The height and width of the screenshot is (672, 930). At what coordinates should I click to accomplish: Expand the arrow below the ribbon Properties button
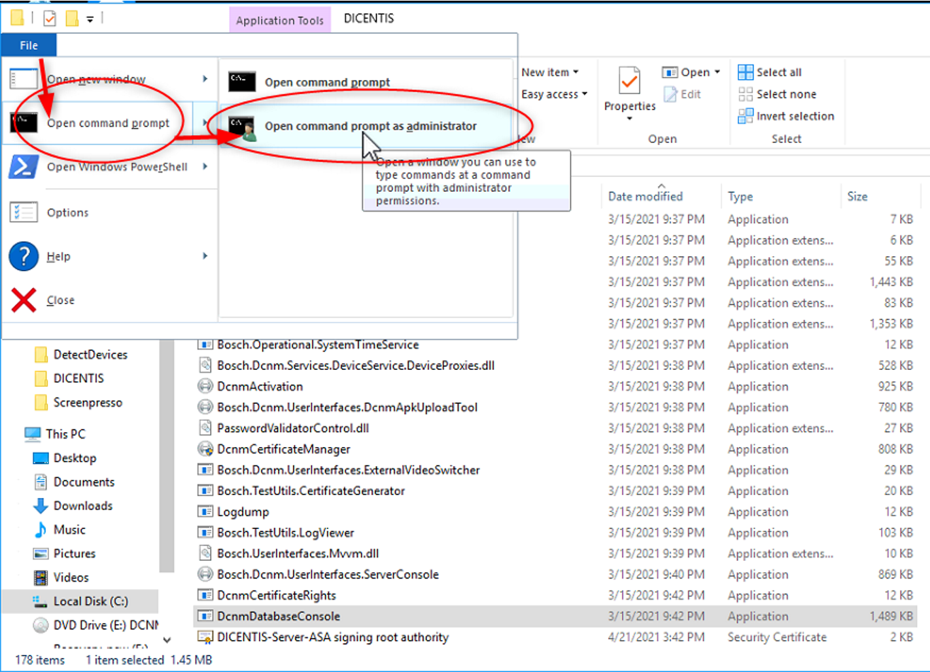coord(629,119)
